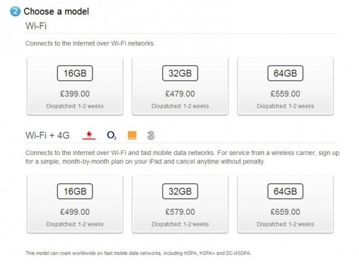Click the 64GB label in the Wi-Fi section
Viewport: 359px width, 264px height.
pyautogui.click(x=285, y=73)
